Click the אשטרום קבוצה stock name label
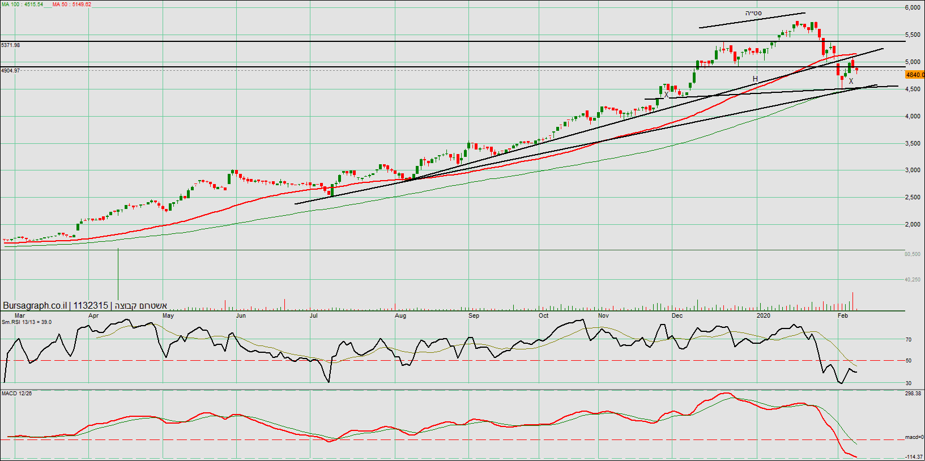This screenshot has height=461, width=925. tap(140, 306)
